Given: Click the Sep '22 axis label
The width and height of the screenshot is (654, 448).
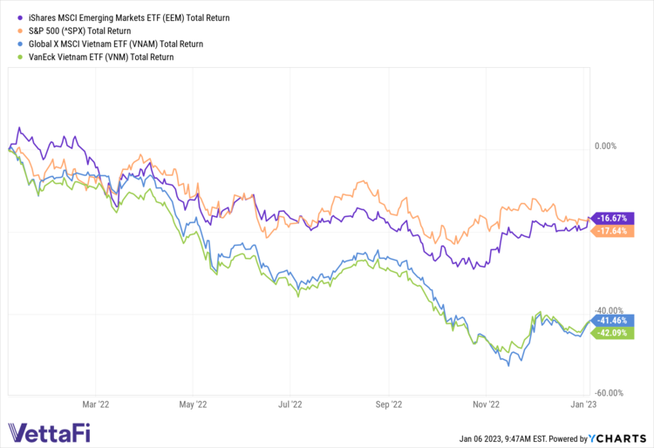Looking at the screenshot, I should [387, 404].
